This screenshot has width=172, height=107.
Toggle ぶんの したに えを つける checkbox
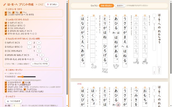6,87
